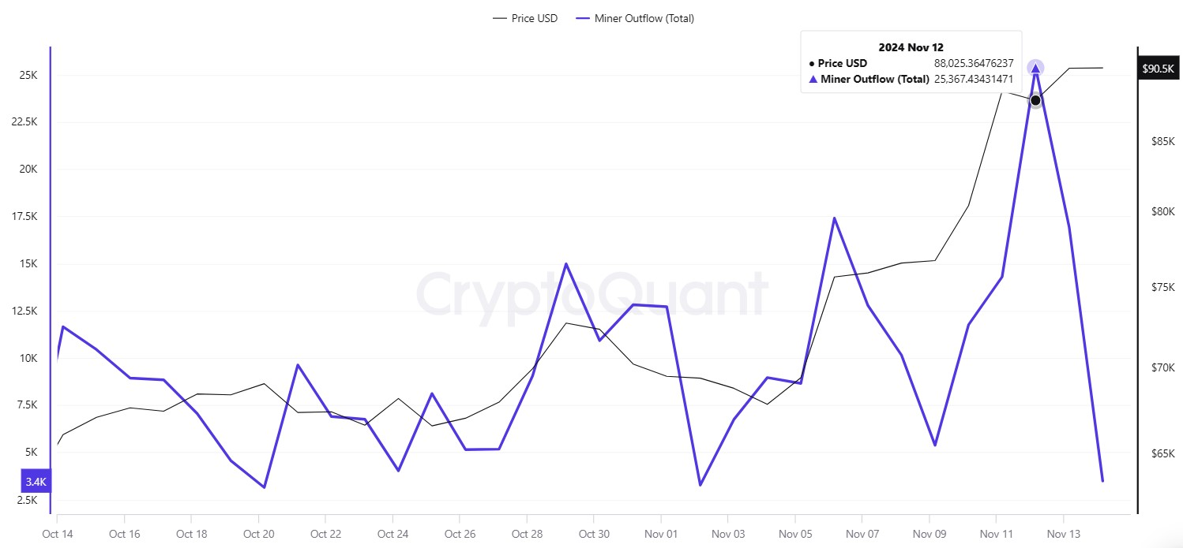The image size is (1183, 548).
Task: Click the black bullet beside tooltip Price USD
Action: pyautogui.click(x=813, y=63)
